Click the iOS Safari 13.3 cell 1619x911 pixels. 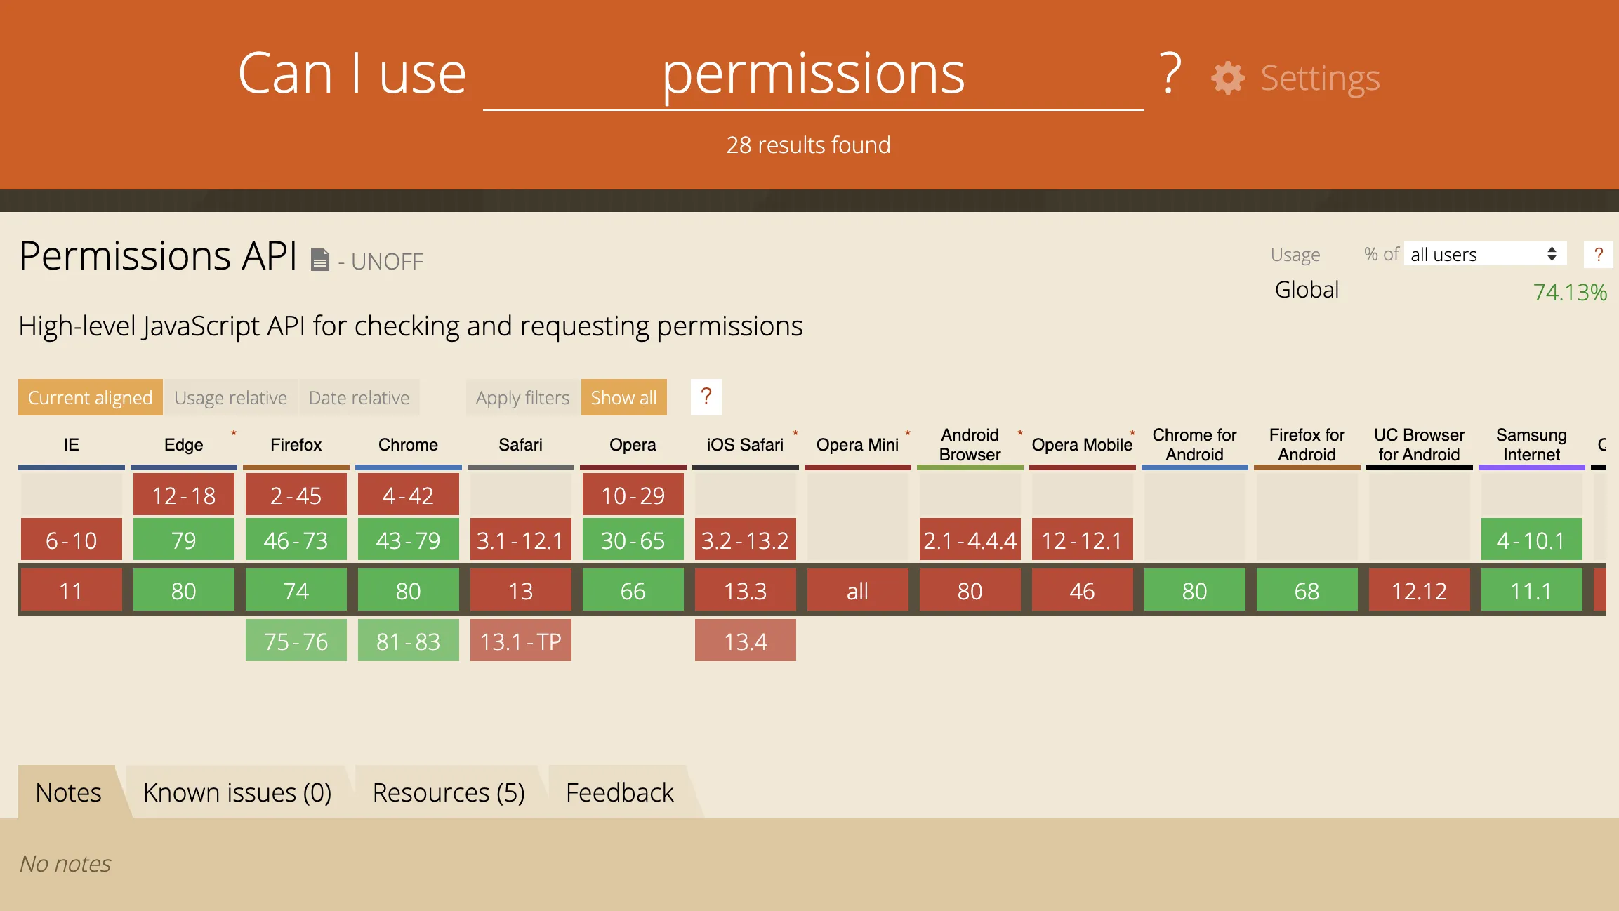pyautogui.click(x=746, y=590)
